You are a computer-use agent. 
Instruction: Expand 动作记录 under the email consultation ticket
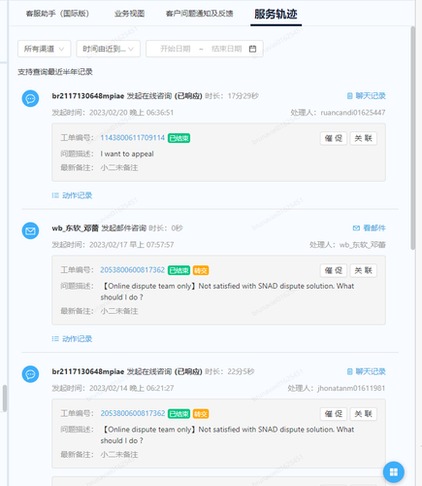[x=72, y=339]
